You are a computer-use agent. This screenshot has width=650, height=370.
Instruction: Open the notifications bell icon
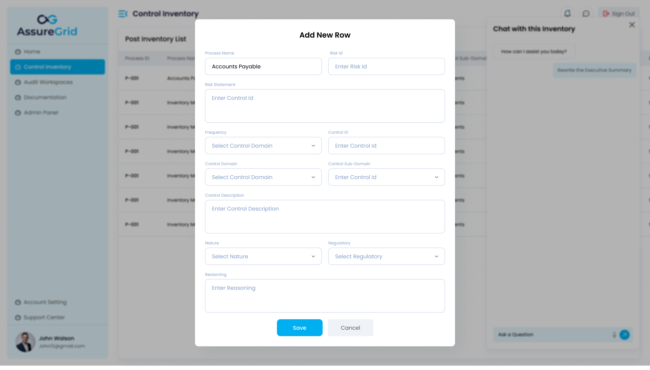pyautogui.click(x=568, y=13)
